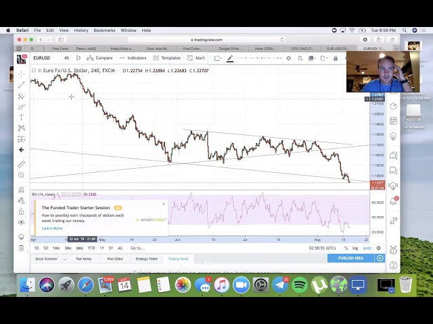433x324 pixels.
Task: Click the Alert clock icon
Action: click(x=191, y=58)
